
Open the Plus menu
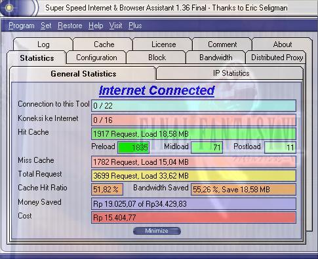[135, 26]
